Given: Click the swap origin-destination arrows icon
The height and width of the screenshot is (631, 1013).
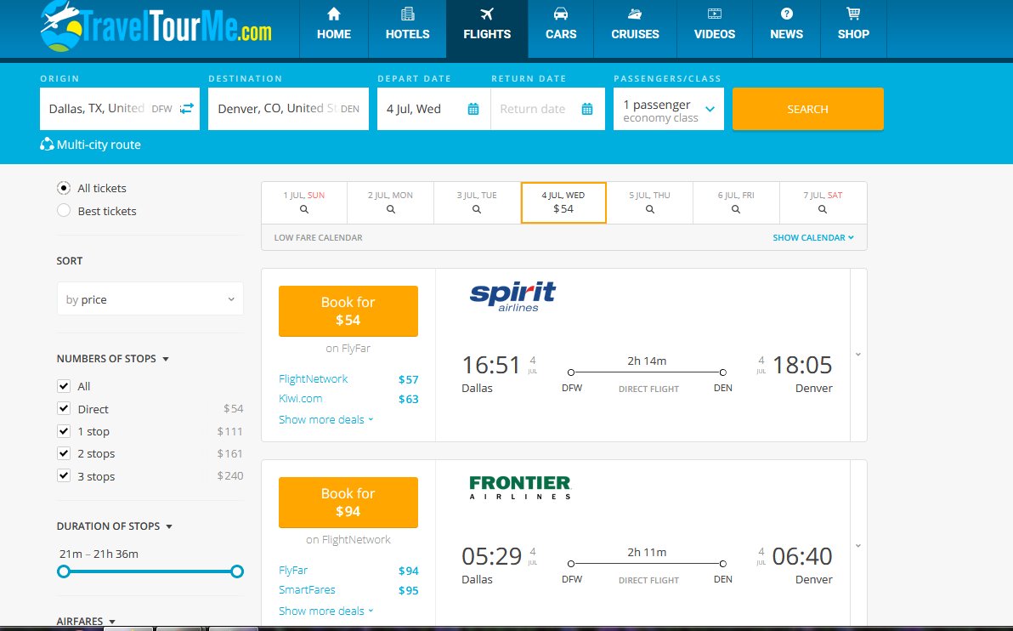Looking at the screenshot, I should click(187, 109).
